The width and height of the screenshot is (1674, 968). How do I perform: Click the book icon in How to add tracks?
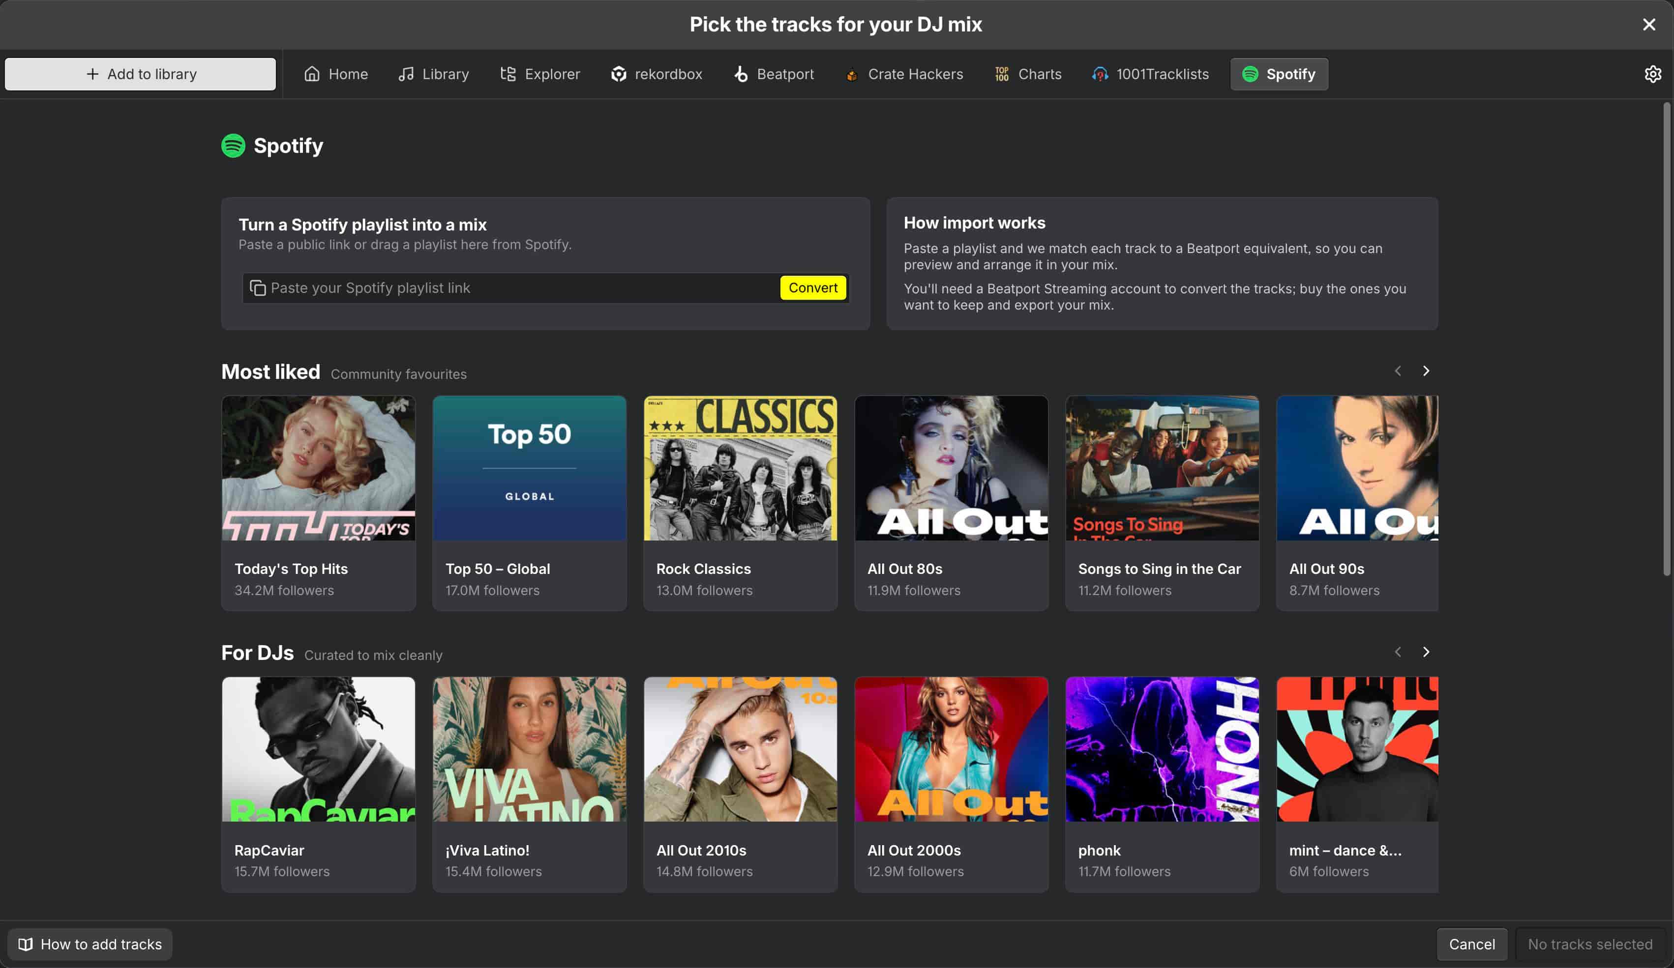(25, 944)
